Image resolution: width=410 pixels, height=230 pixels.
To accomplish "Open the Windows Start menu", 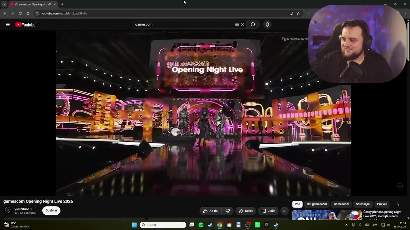I will pos(134,225).
